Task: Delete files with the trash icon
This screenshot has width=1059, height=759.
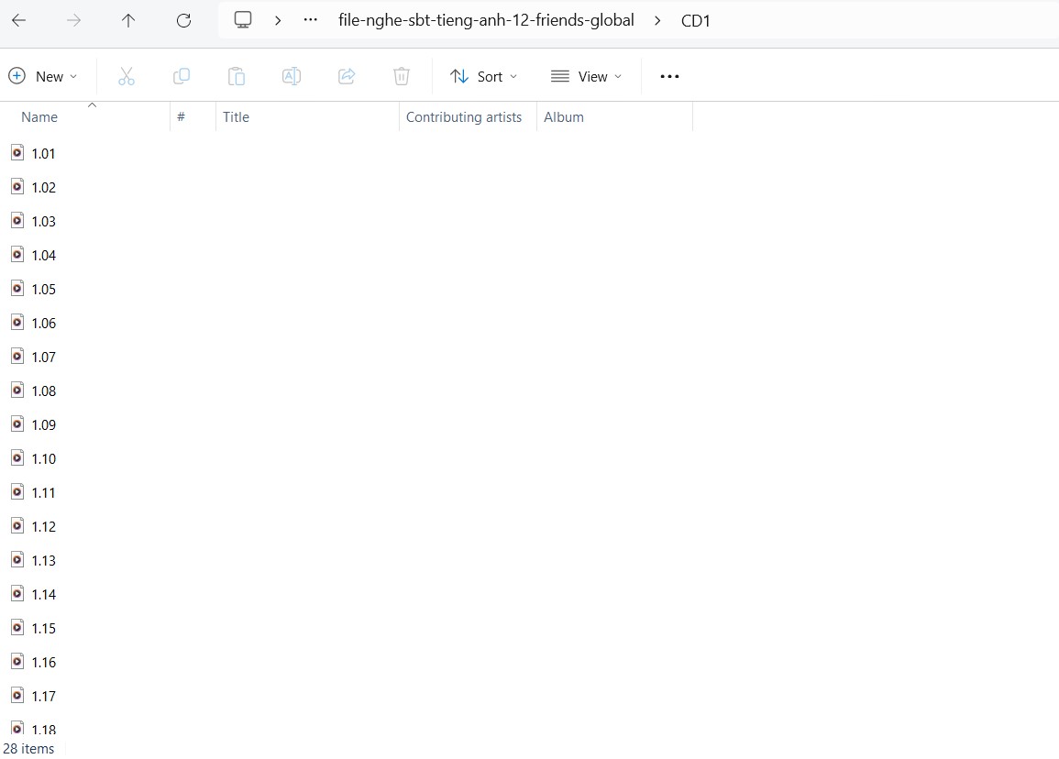Action: click(402, 76)
